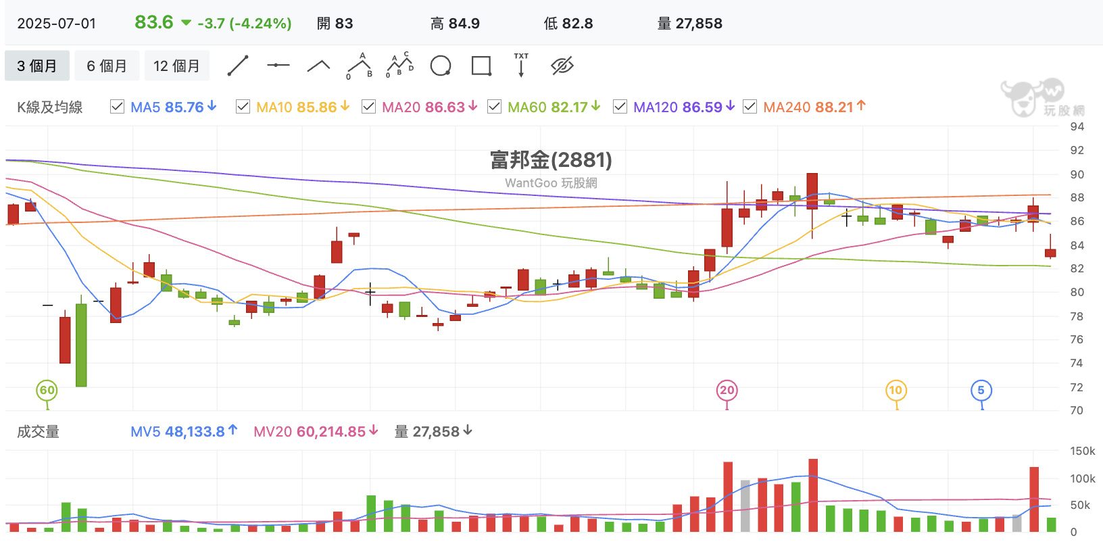The image size is (1103, 542).
Task: Select the 0-A-B-C-D wave pattern tool
Action: coord(399,65)
